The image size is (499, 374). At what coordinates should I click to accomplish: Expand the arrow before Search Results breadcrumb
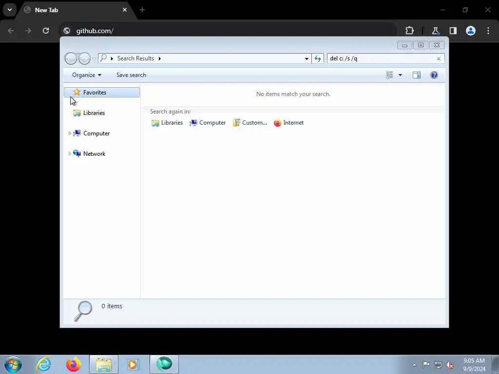pyautogui.click(x=112, y=58)
